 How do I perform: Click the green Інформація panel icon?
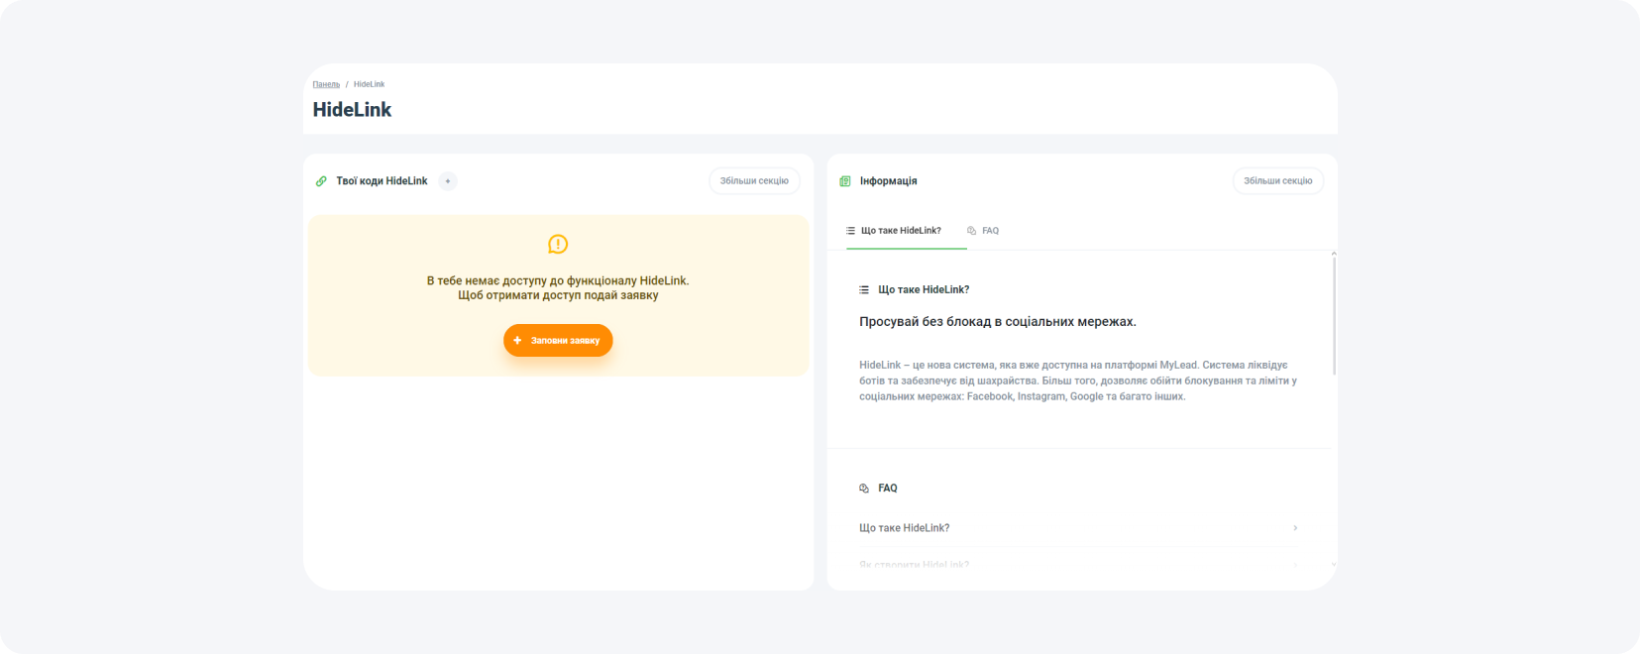tap(845, 181)
